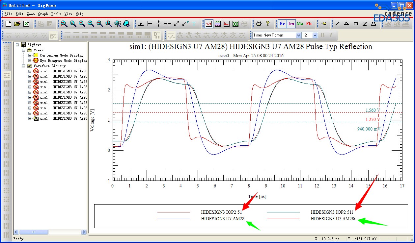This screenshot has width=415, height=243.
Task: Open the Tools menu
Action: click(56, 14)
